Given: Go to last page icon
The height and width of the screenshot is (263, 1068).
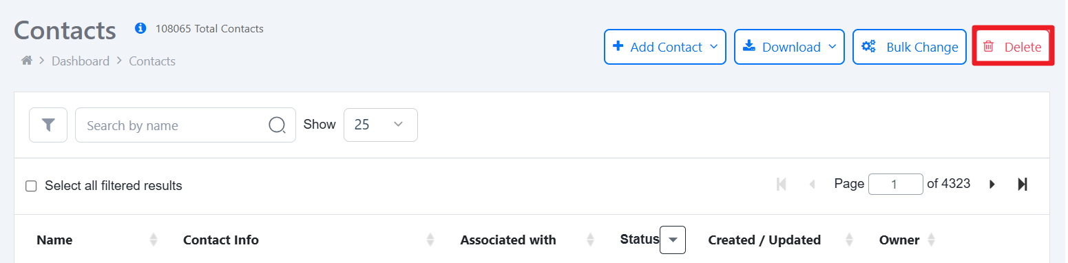Looking at the screenshot, I should click(1023, 184).
